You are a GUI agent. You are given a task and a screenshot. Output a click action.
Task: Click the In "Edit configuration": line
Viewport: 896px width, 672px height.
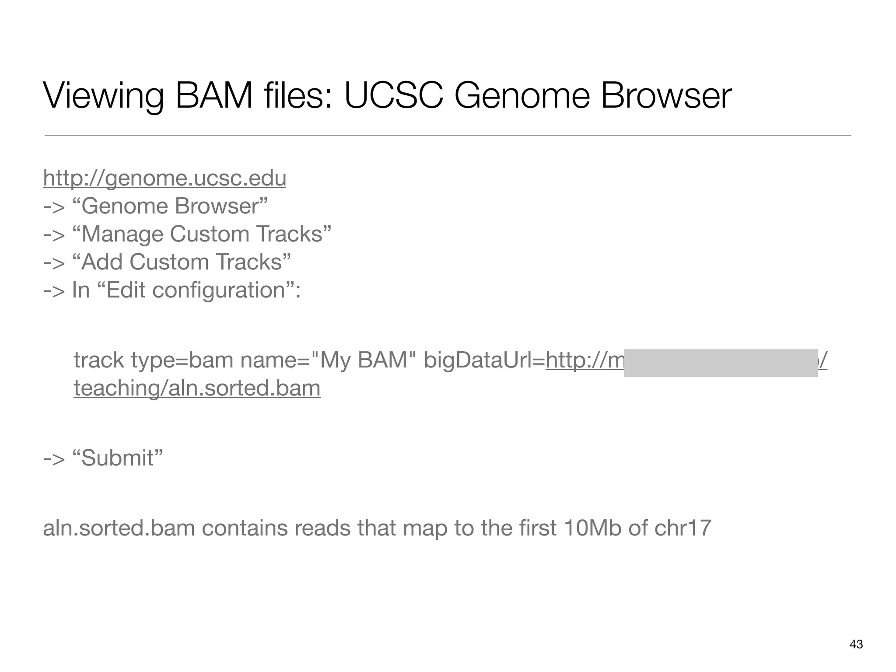(x=172, y=290)
